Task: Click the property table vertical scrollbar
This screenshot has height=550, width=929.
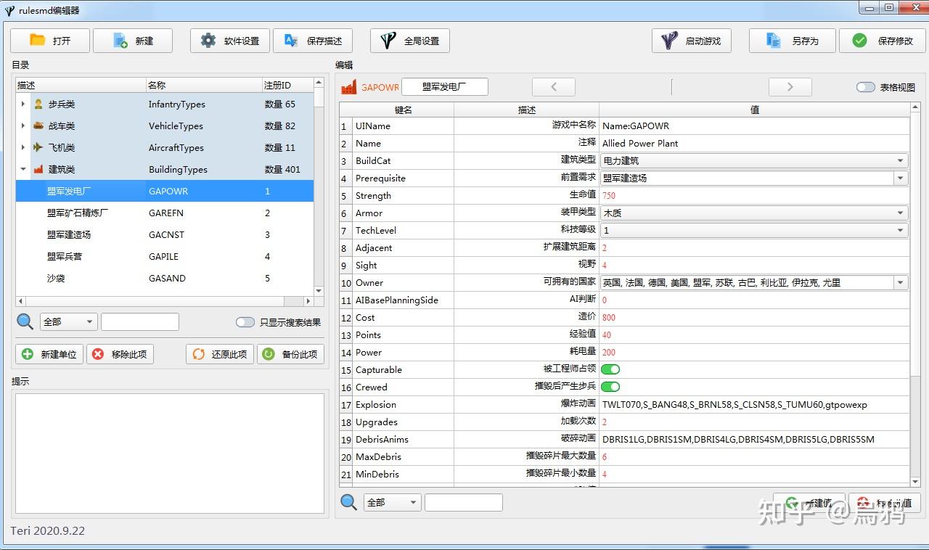Action: click(x=915, y=294)
